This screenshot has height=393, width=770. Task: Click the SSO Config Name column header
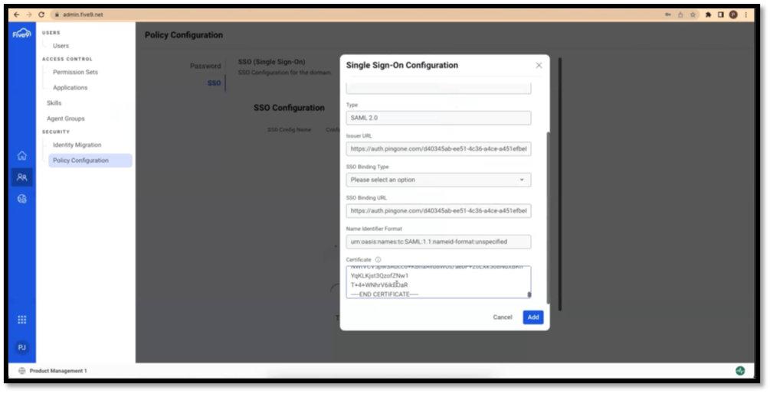pyautogui.click(x=290, y=130)
